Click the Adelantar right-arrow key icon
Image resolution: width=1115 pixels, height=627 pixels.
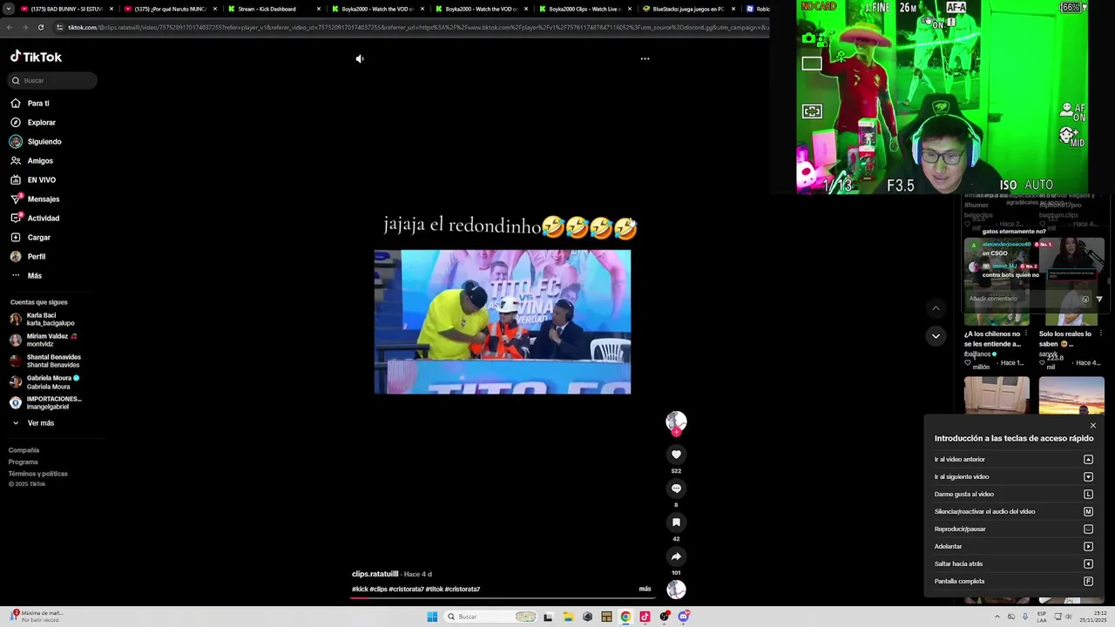click(1088, 546)
